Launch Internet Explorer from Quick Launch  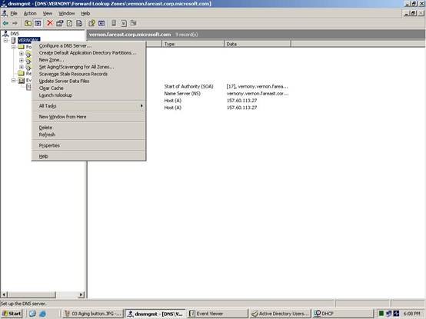[x=42, y=314]
